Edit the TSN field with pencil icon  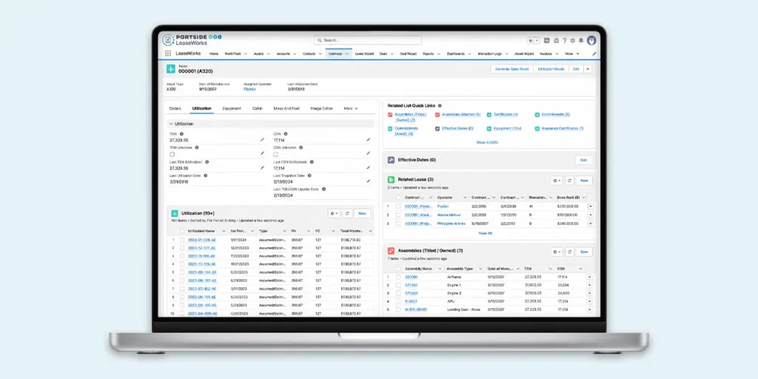pyautogui.click(x=263, y=140)
